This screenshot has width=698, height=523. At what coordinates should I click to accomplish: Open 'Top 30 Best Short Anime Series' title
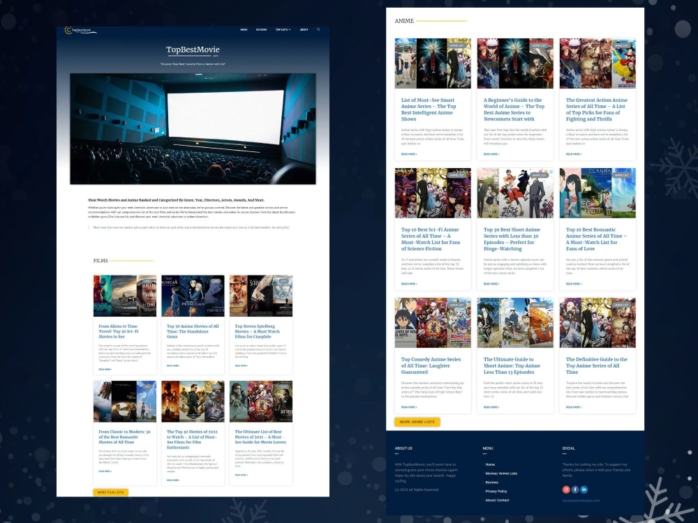pos(512,239)
